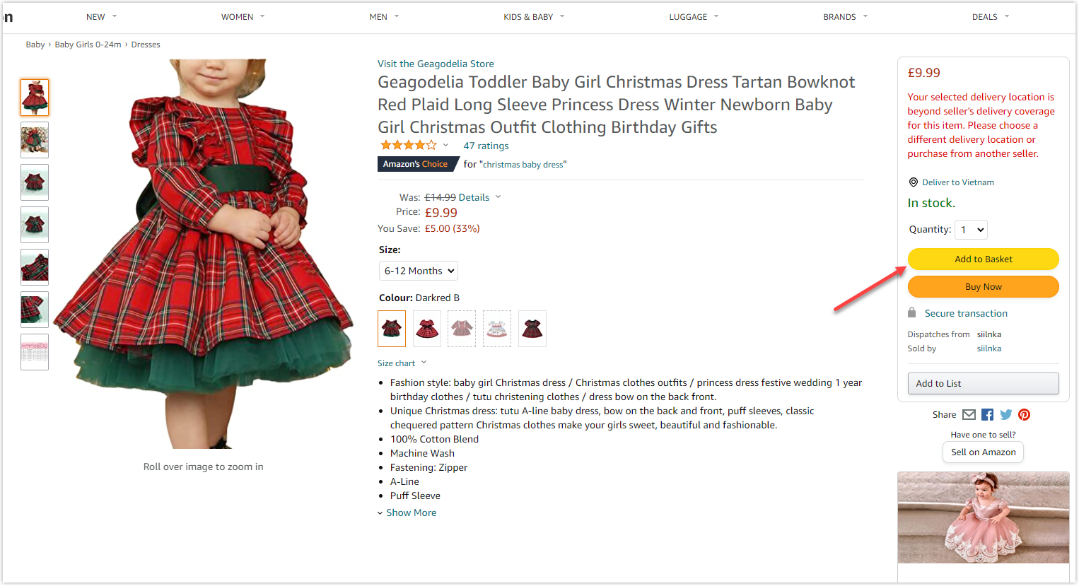
Task: View the size table thumbnail image
Action: (35, 352)
